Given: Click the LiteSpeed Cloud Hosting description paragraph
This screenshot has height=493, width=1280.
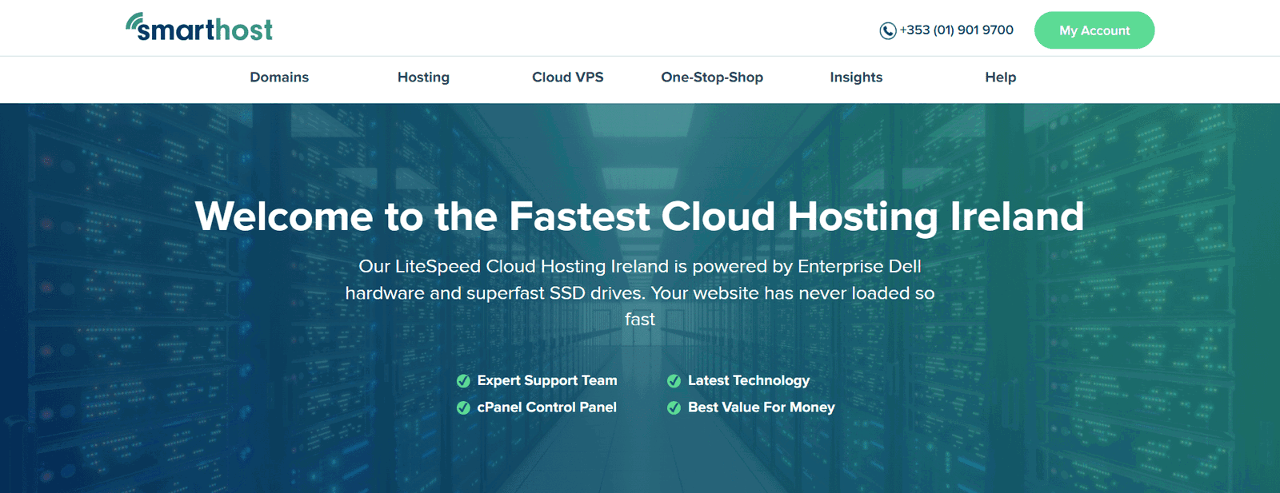Looking at the screenshot, I should pos(640,292).
